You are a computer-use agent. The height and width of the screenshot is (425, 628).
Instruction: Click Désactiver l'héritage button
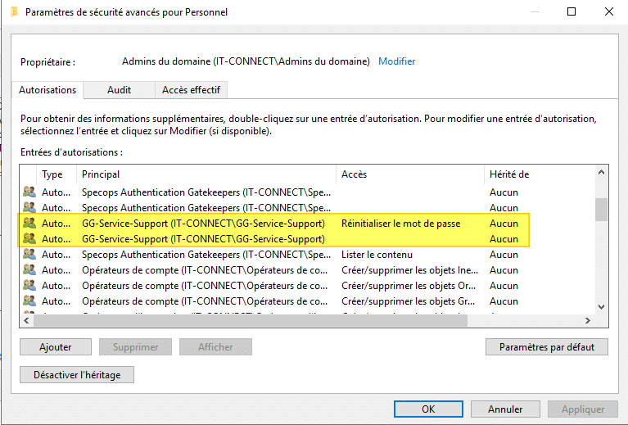pos(77,375)
